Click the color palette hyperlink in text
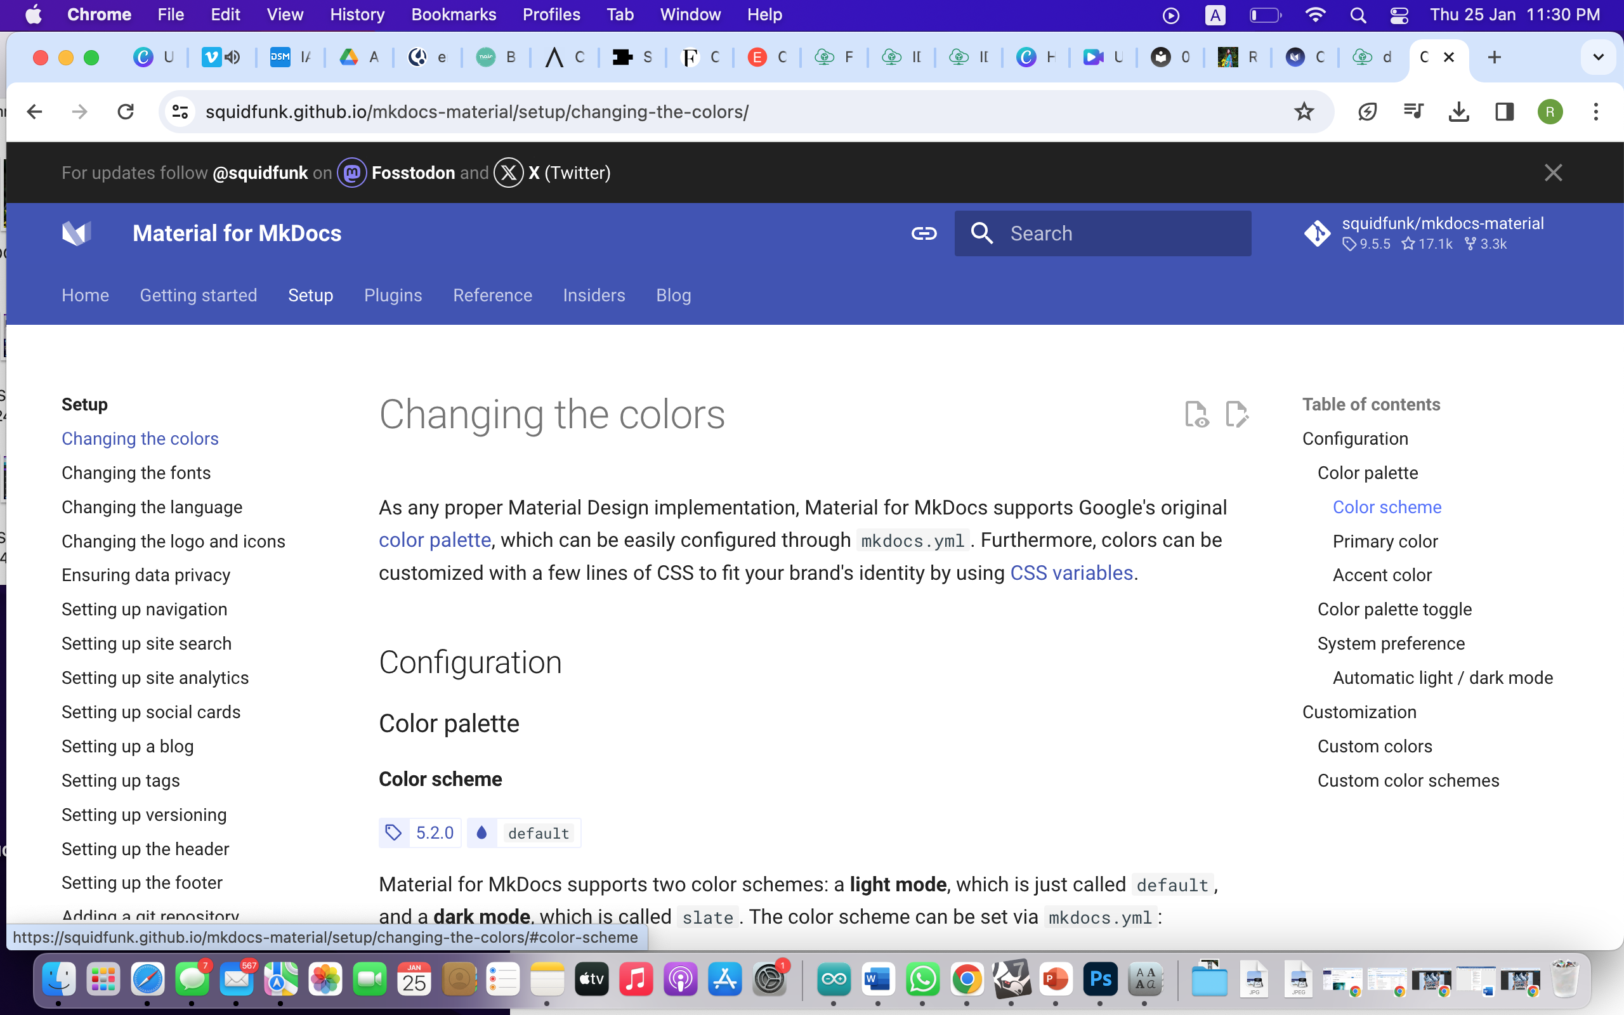This screenshot has height=1015, width=1624. point(433,539)
